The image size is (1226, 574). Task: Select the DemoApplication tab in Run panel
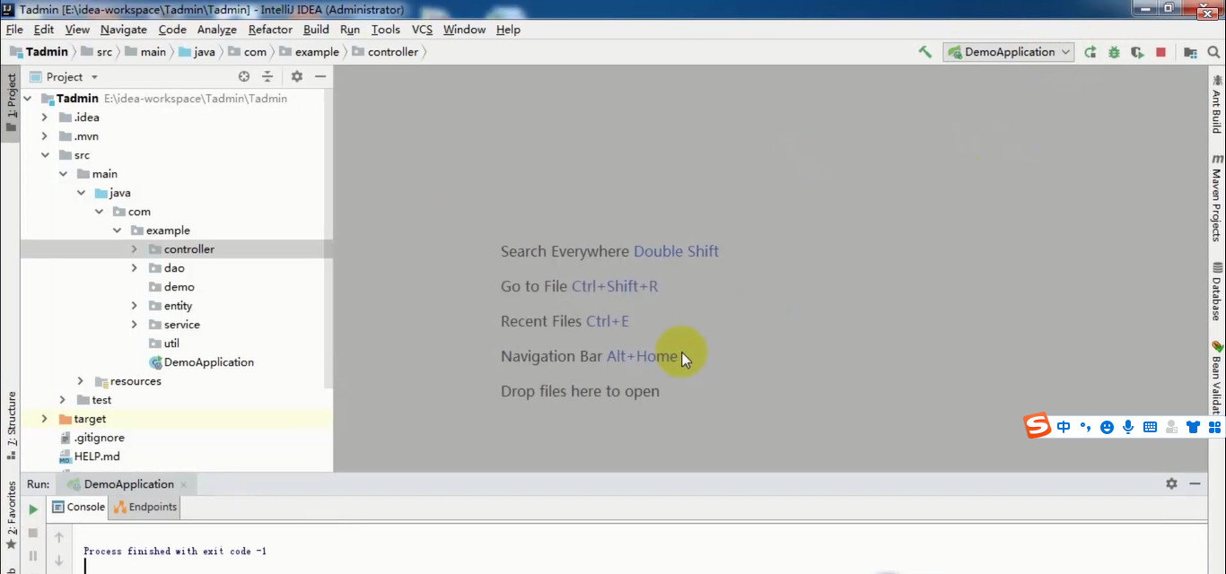pyautogui.click(x=128, y=484)
